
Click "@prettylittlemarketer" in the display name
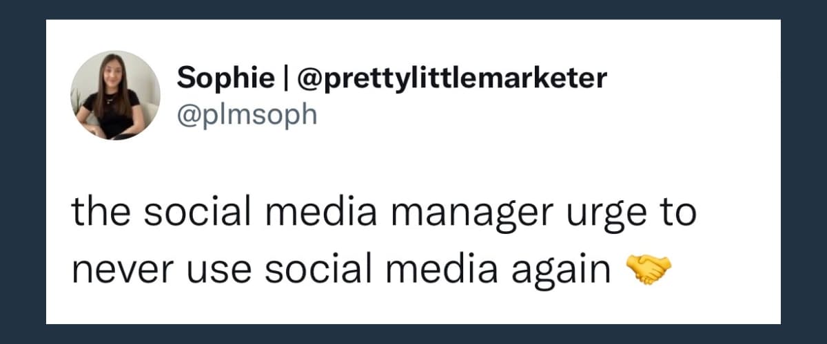[x=452, y=79]
